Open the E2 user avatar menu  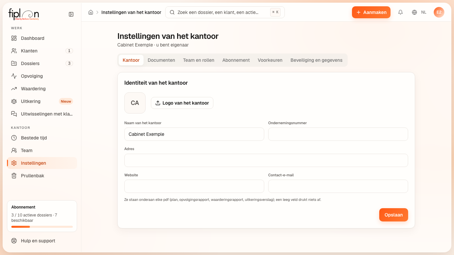(439, 12)
